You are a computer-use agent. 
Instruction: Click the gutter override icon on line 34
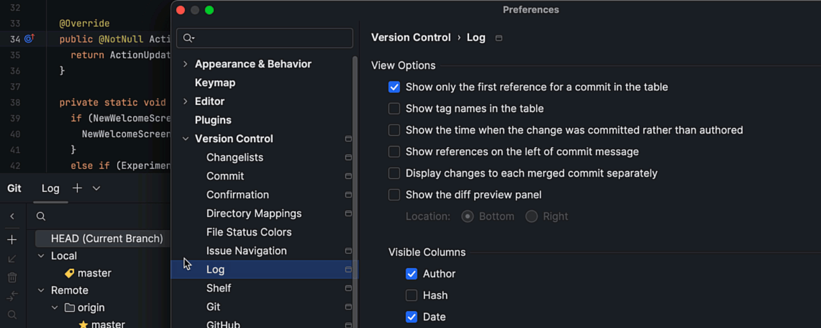tap(29, 39)
